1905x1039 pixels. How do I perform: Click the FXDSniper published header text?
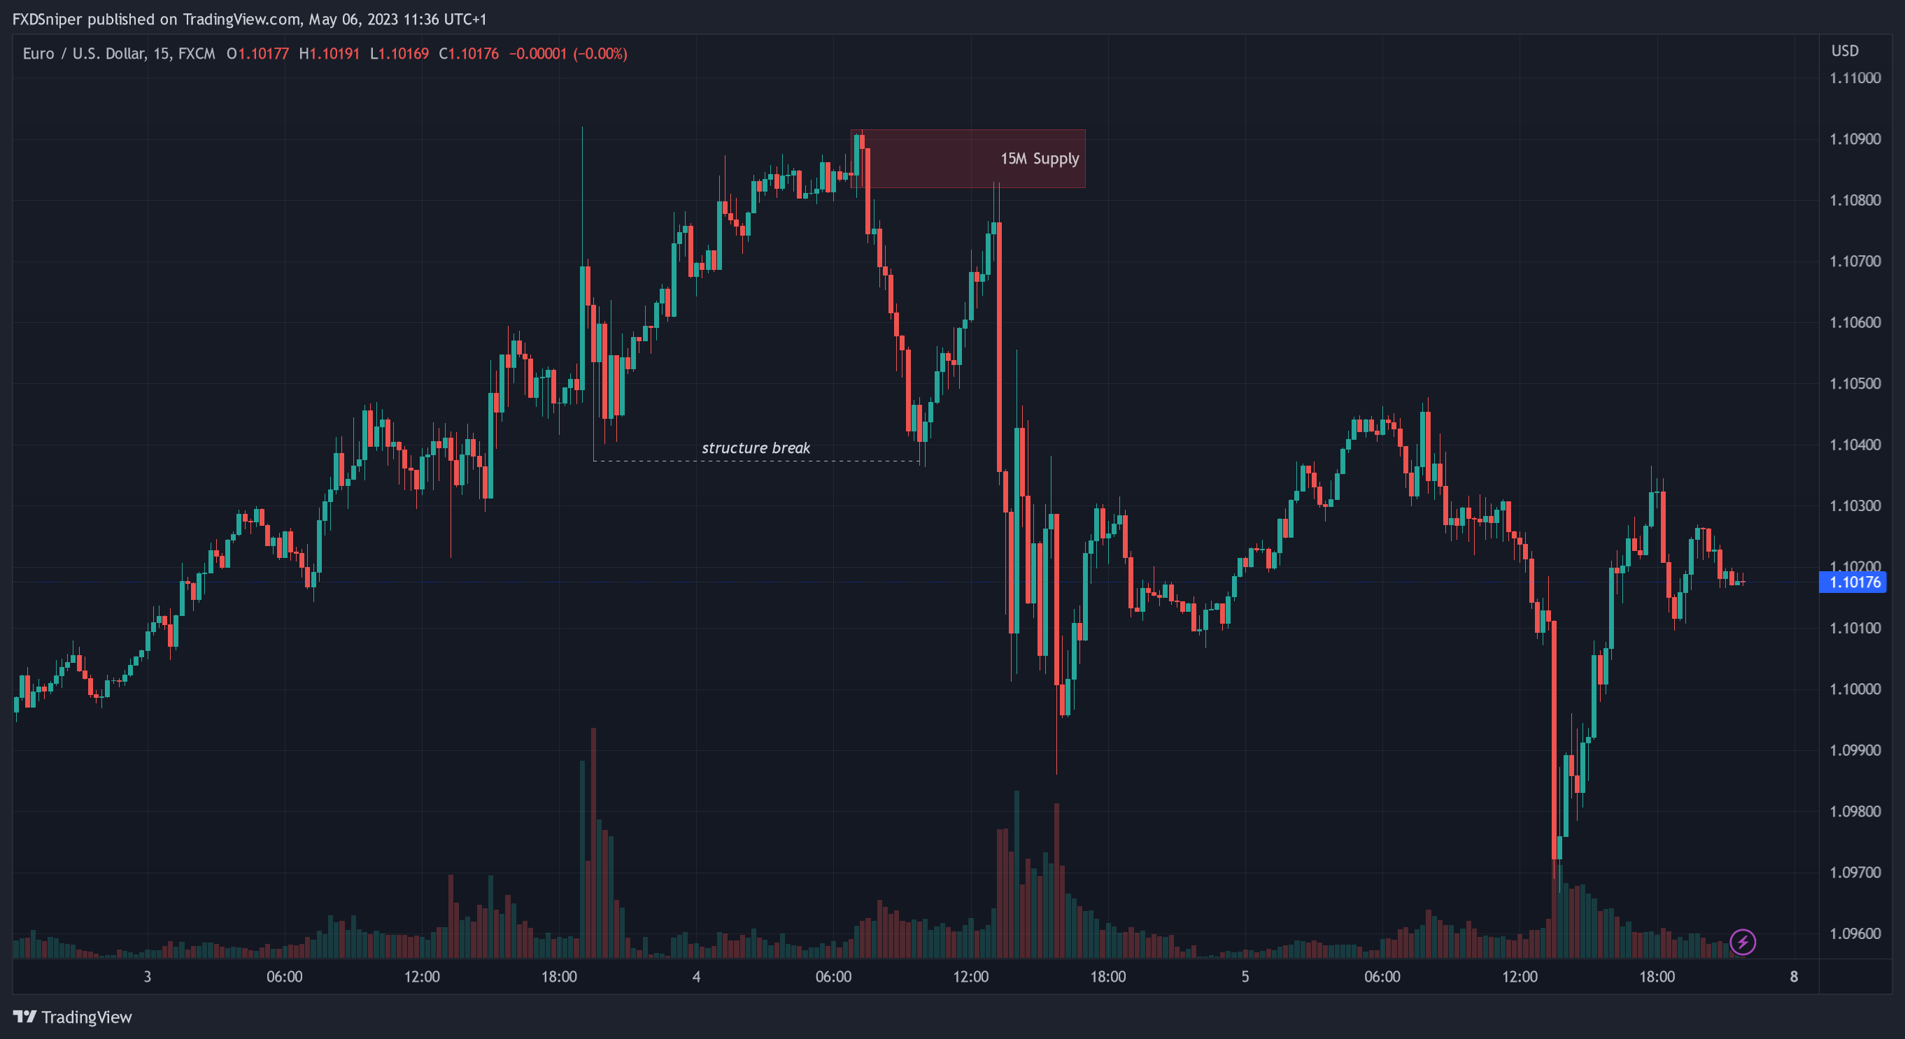click(249, 19)
